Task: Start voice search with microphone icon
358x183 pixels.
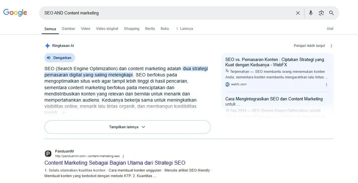Action: (x=311, y=13)
